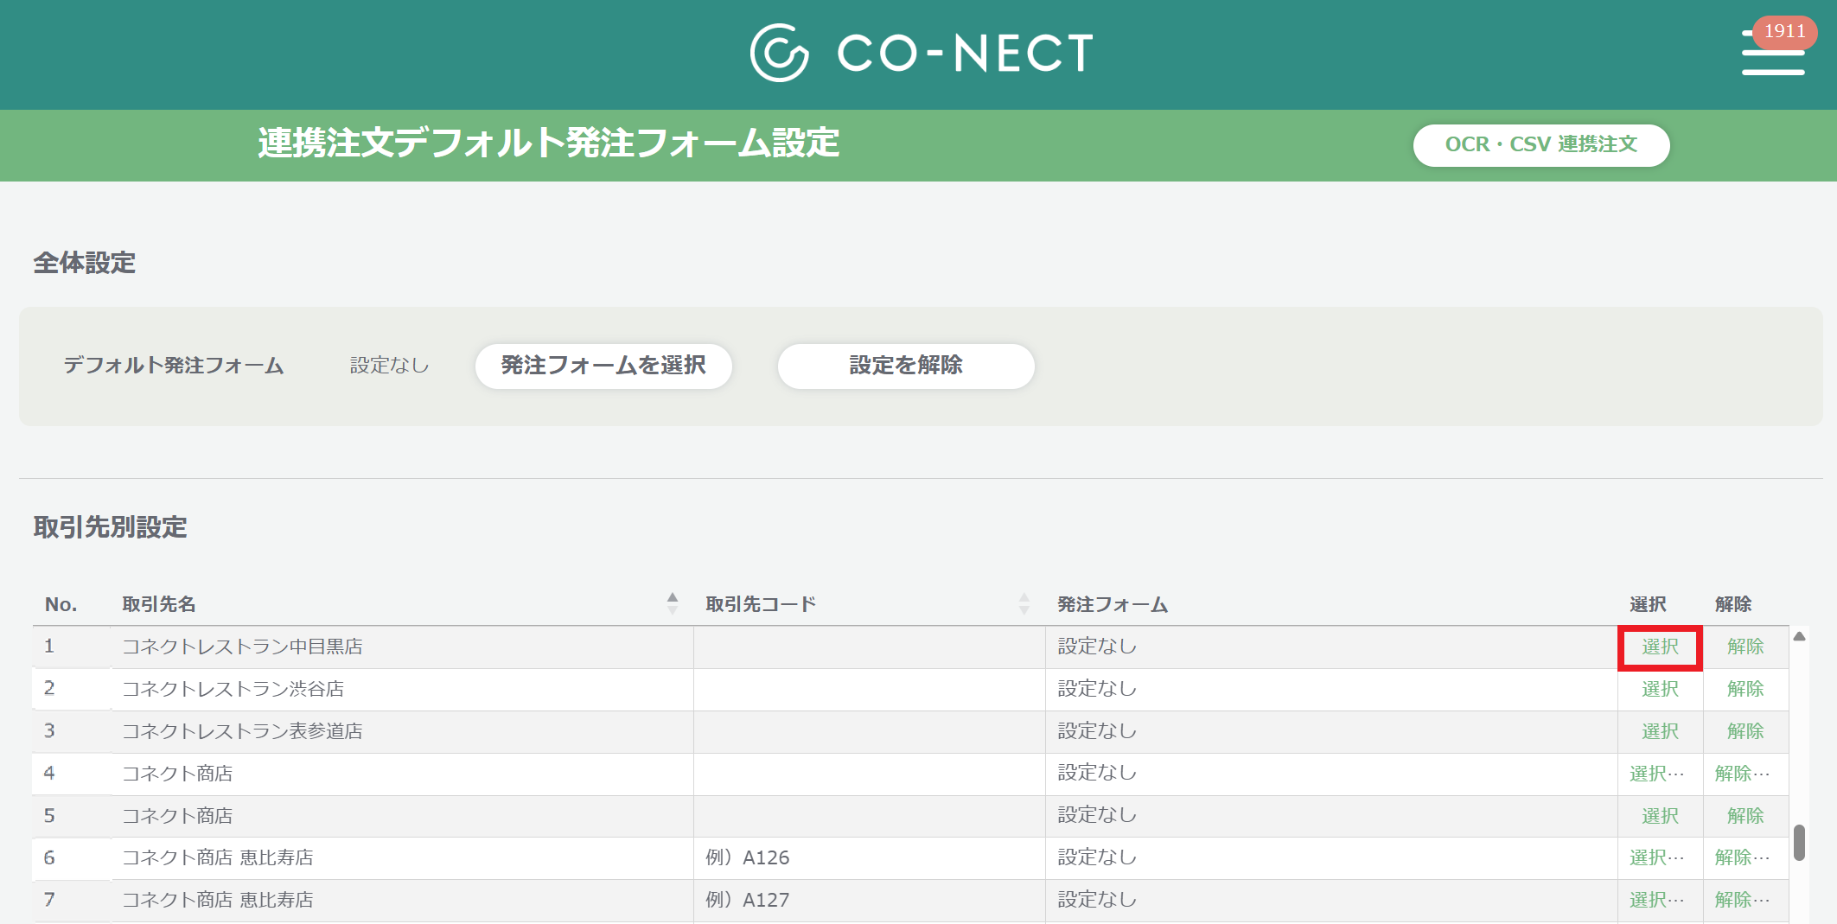Click 選択 for the A126 row
Image resolution: width=1837 pixels, height=924 pixels.
[x=1657, y=857]
